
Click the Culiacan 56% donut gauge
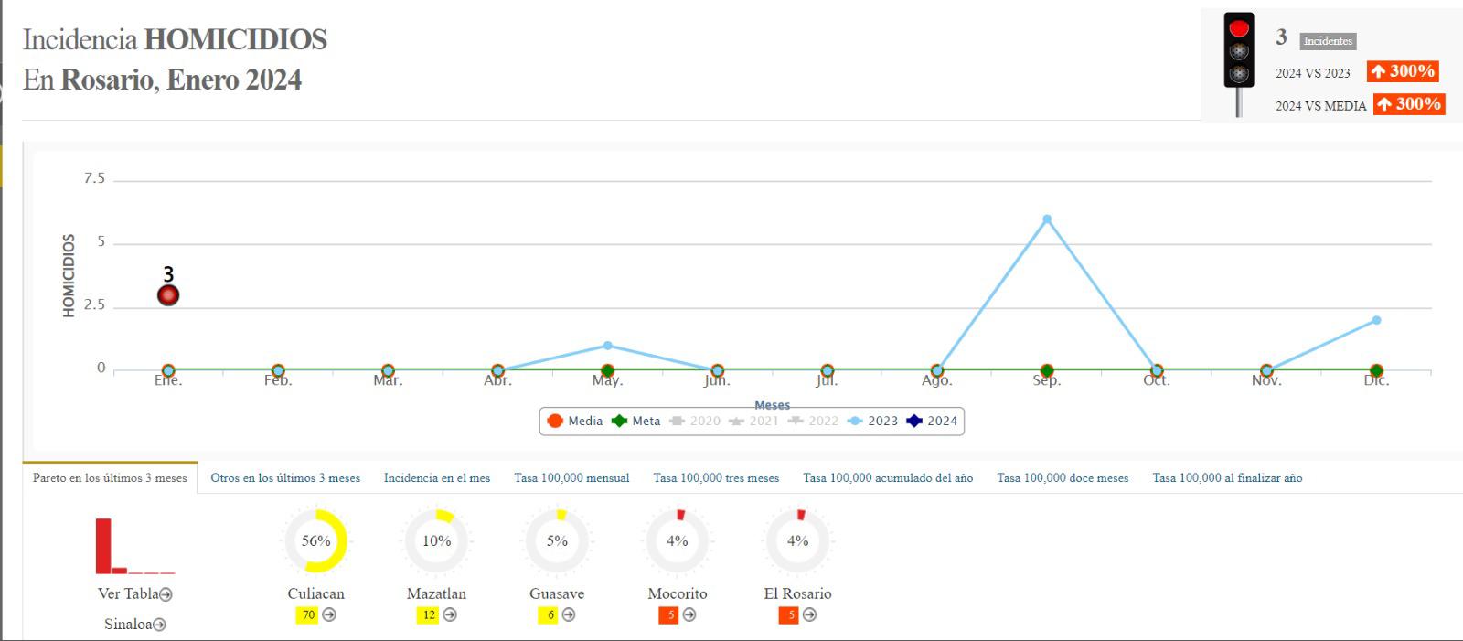(x=315, y=541)
